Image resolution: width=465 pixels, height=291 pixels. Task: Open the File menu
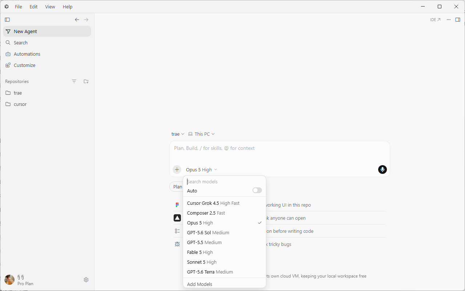click(19, 7)
